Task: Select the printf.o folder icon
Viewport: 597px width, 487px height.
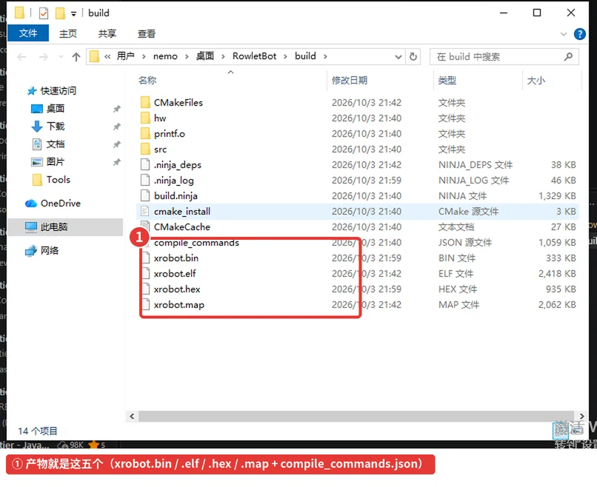Action: [x=145, y=133]
